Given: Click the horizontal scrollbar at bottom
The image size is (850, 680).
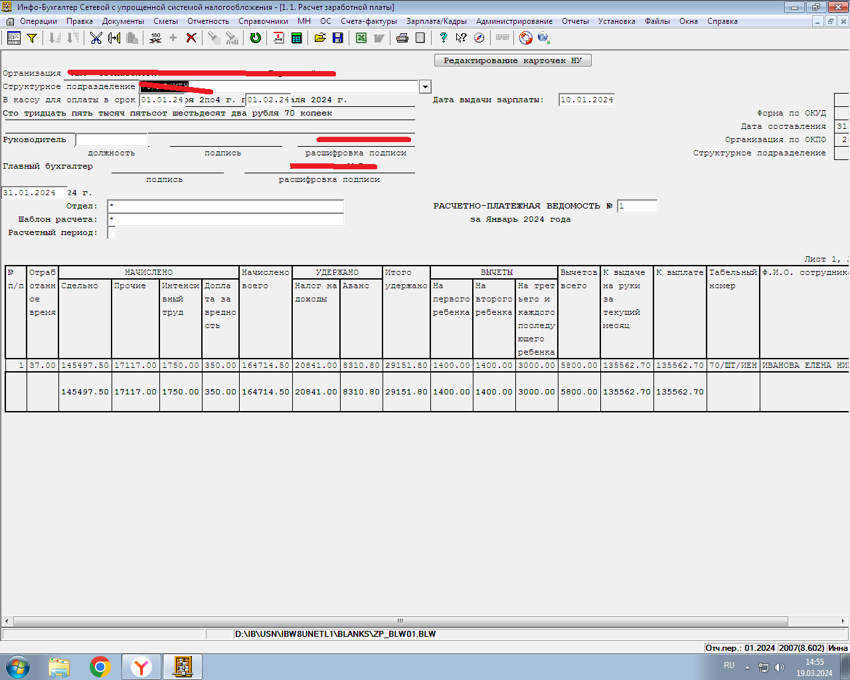Looking at the screenshot, I should [400, 622].
